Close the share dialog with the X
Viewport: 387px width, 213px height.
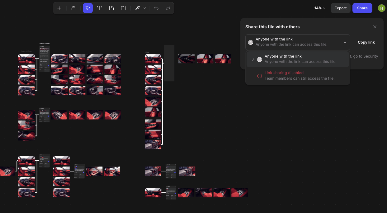[x=375, y=27]
